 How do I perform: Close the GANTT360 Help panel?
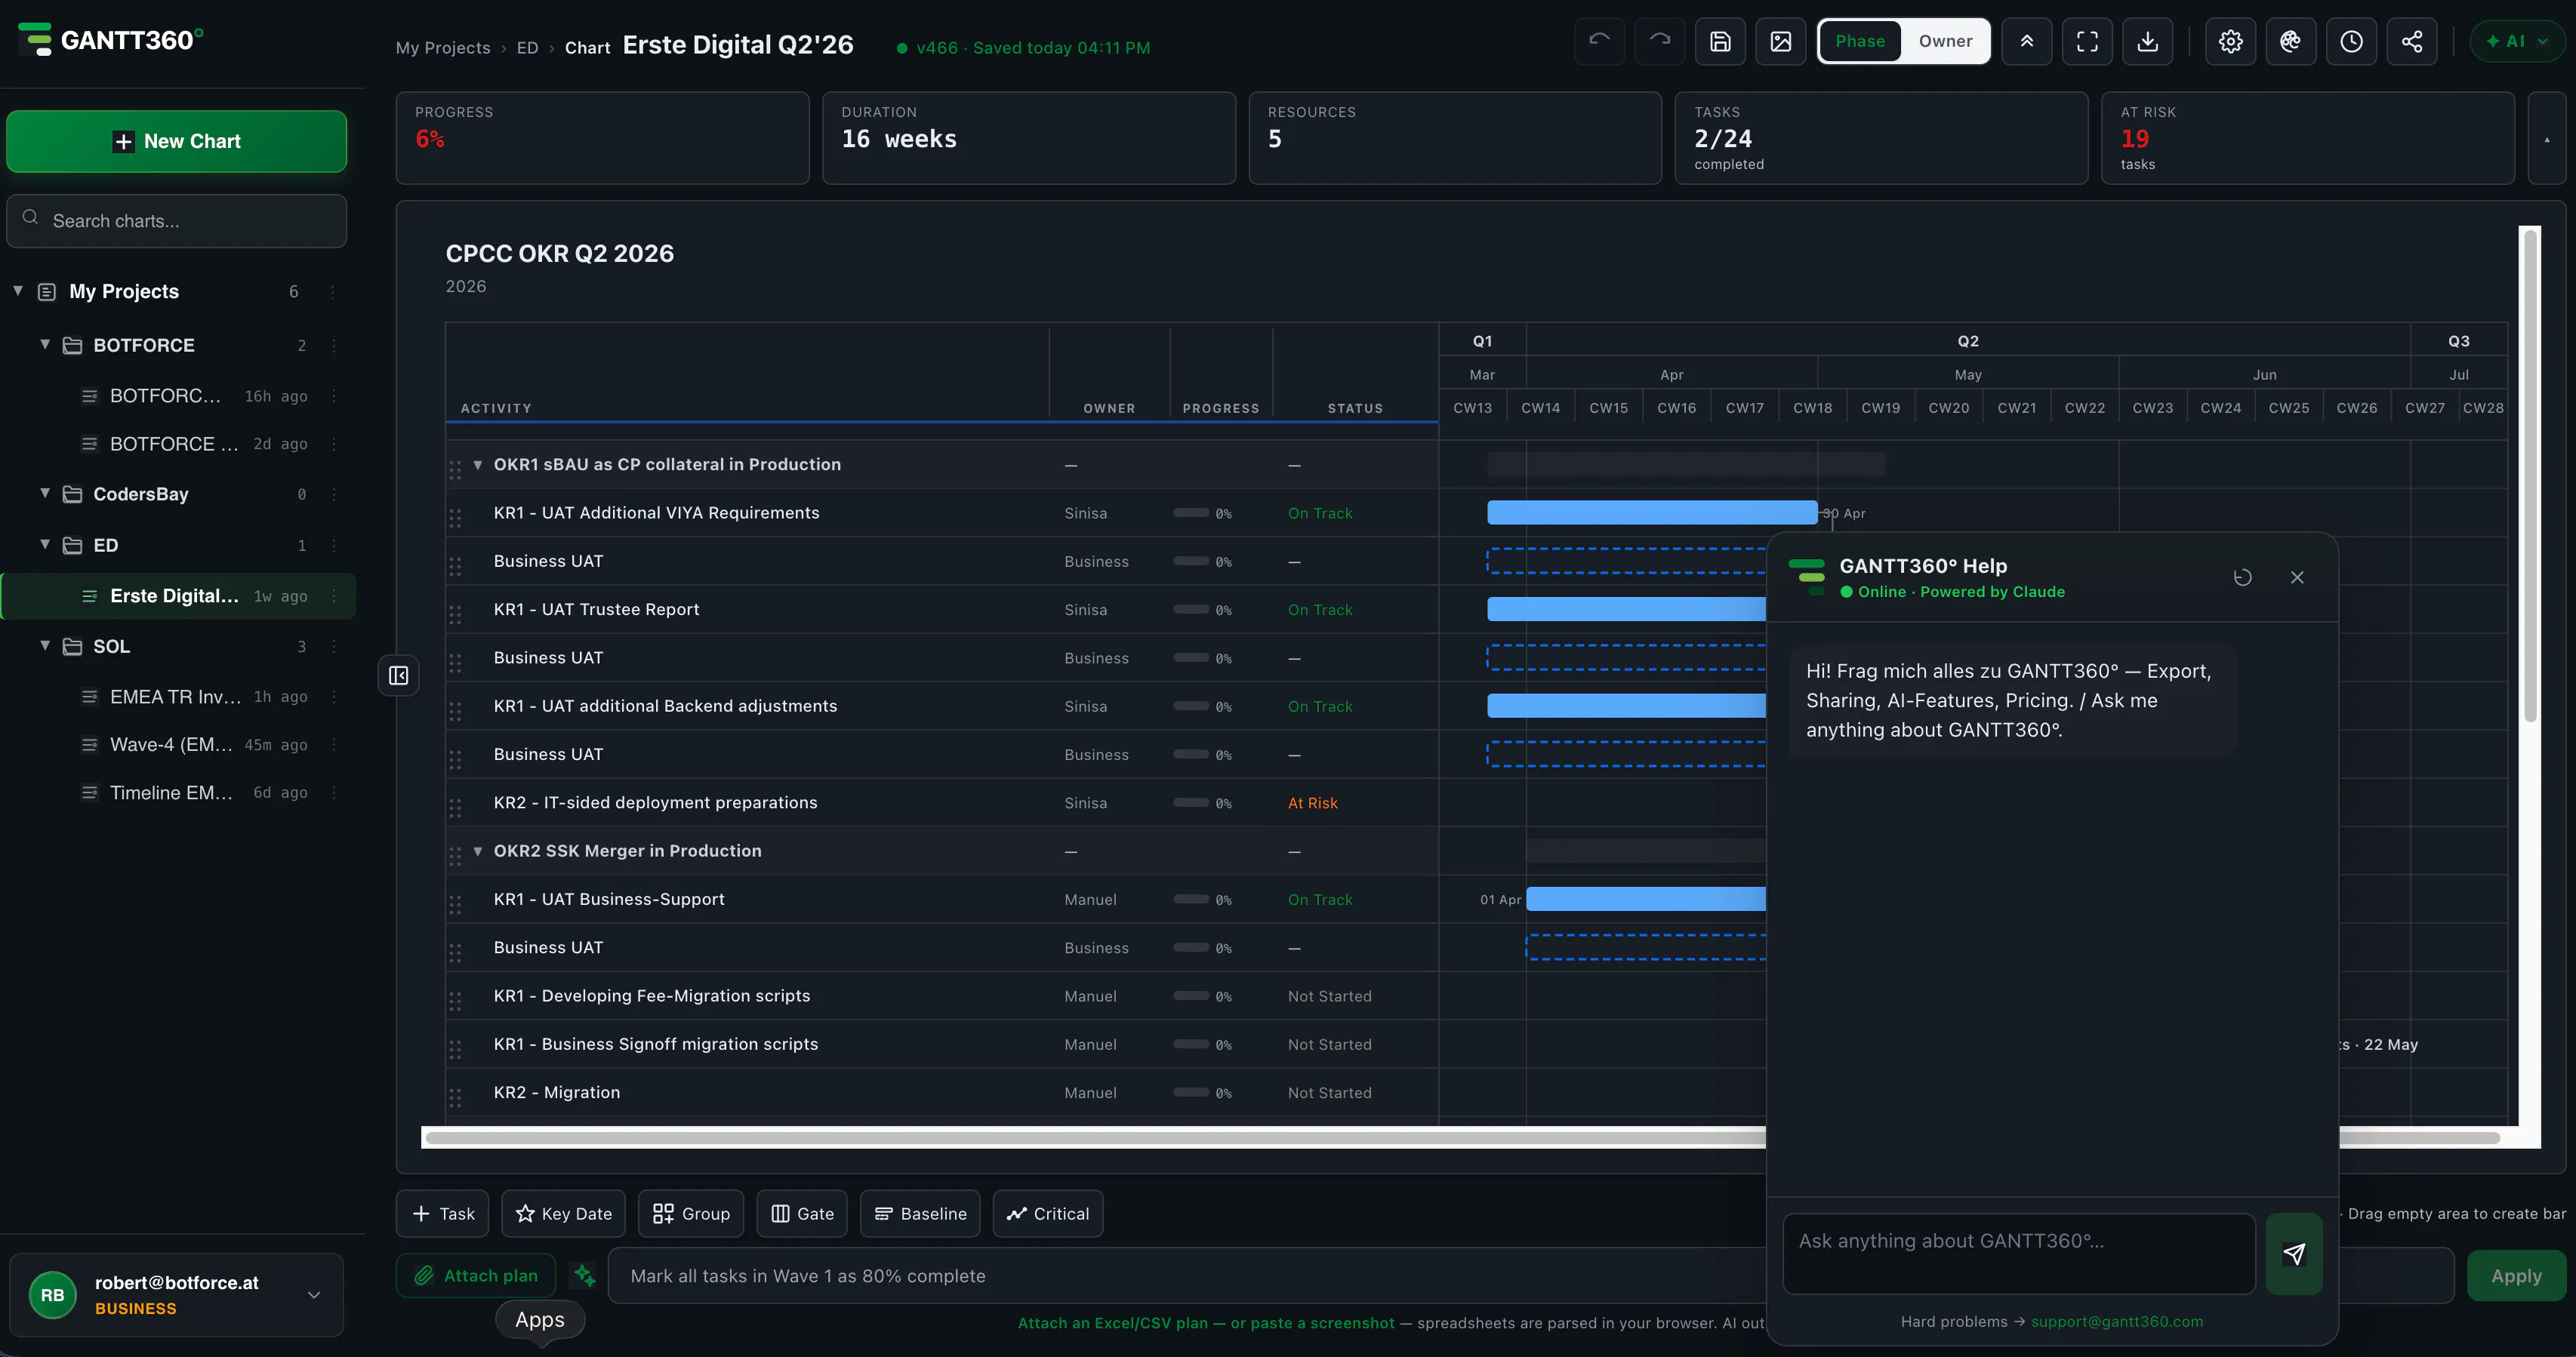tap(2297, 577)
